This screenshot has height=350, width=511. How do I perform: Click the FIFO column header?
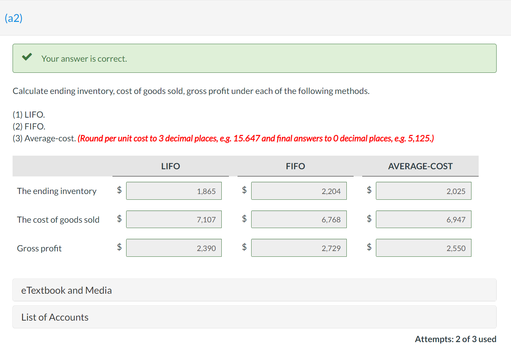(x=295, y=166)
